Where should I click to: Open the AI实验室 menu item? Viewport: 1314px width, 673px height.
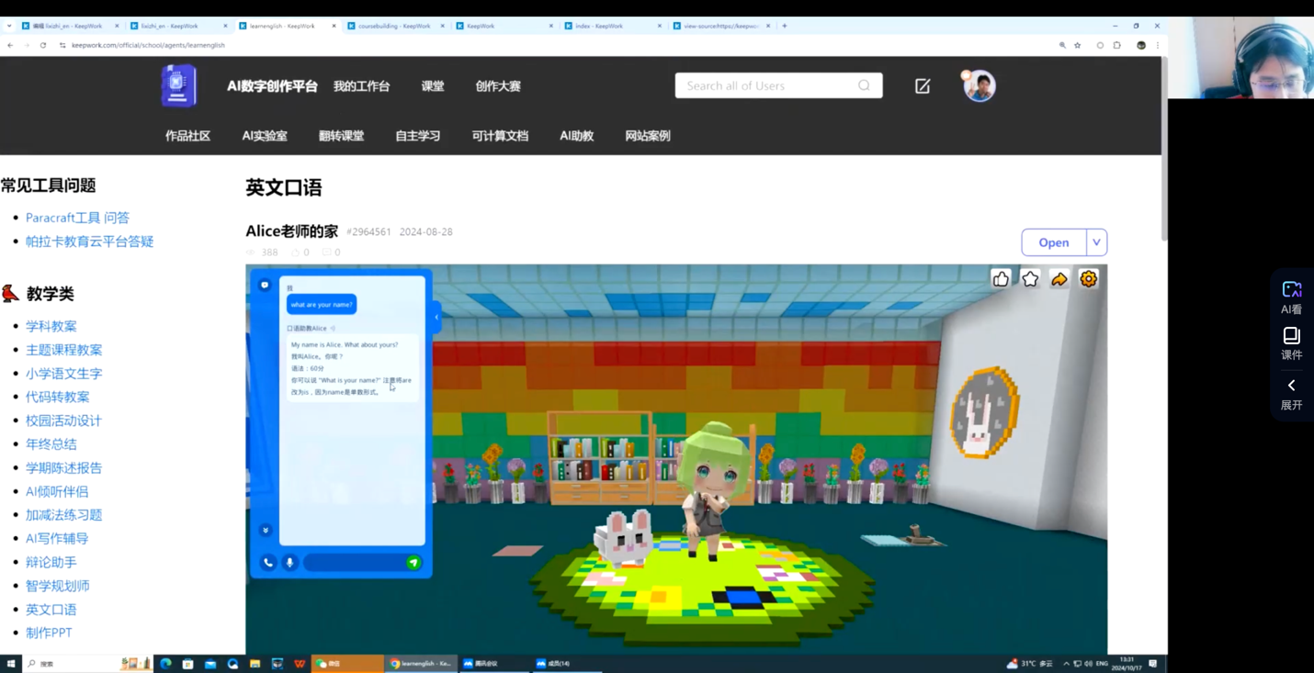(265, 136)
